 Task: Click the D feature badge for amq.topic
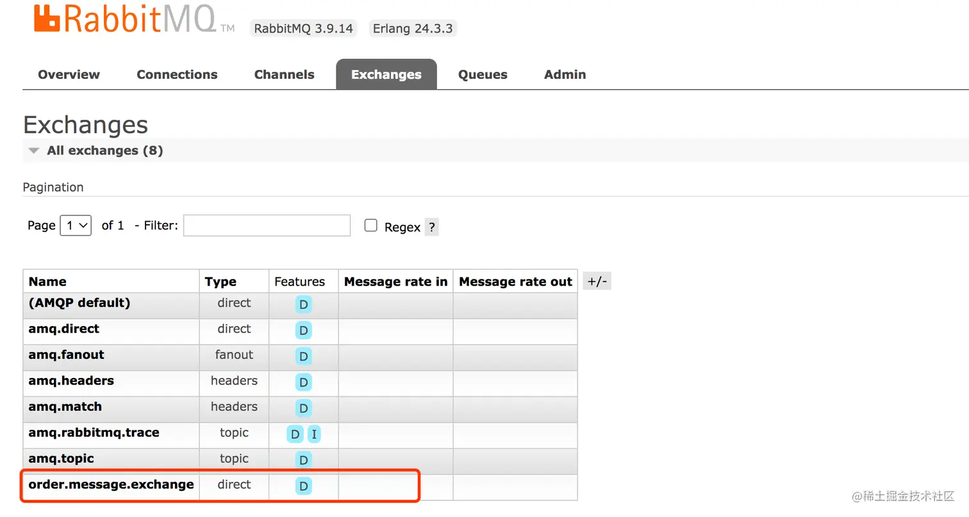[304, 460]
